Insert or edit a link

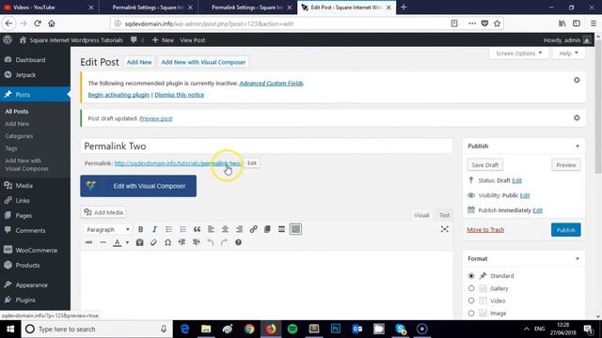253,229
